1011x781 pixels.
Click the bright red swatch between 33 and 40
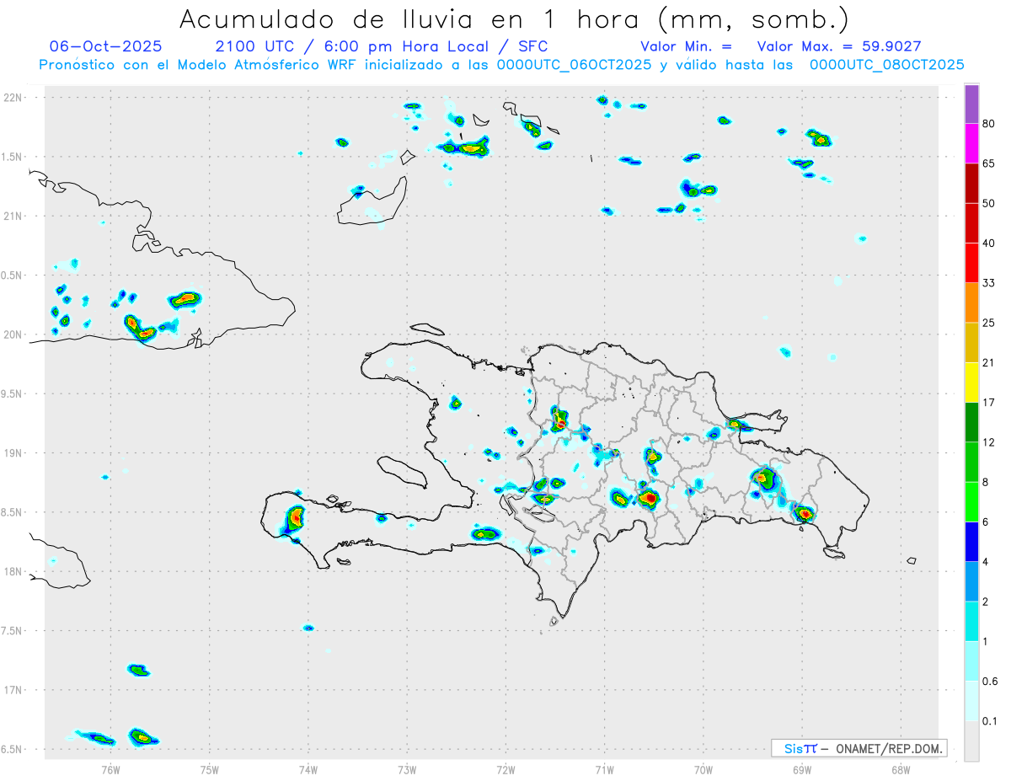[x=971, y=262]
